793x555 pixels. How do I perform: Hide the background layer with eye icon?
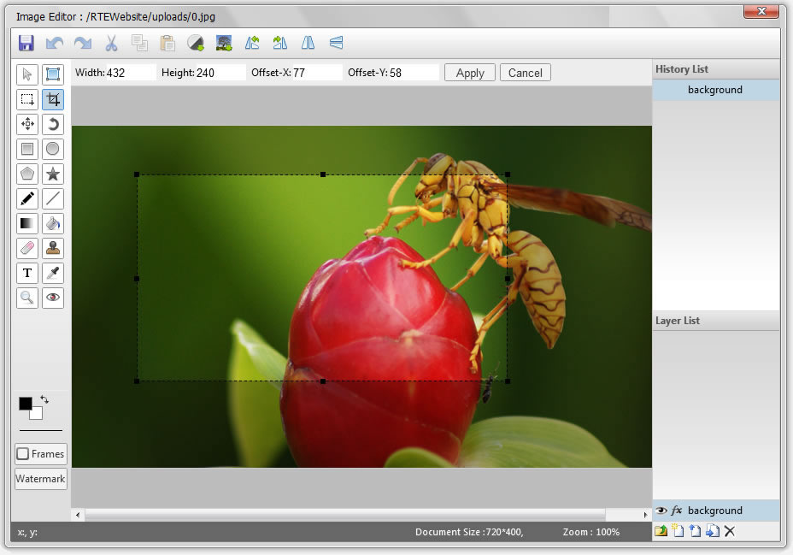661,511
